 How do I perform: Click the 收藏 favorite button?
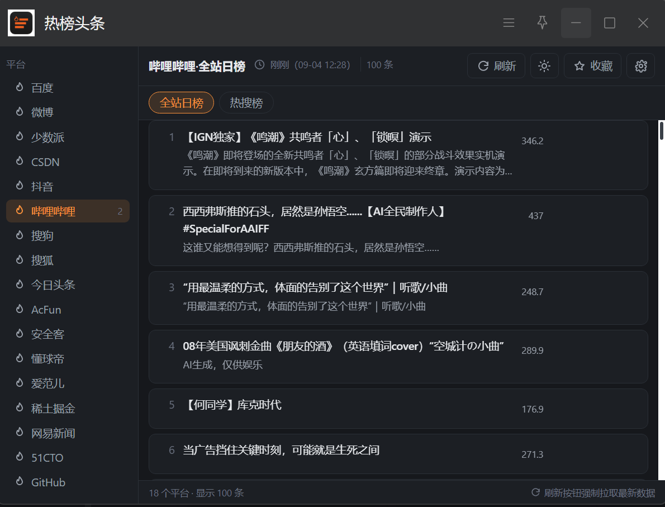pyautogui.click(x=592, y=66)
